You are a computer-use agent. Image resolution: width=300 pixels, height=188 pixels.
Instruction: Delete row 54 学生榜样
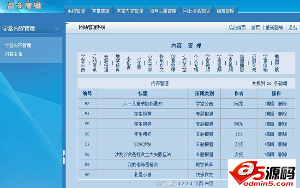tap(283, 114)
